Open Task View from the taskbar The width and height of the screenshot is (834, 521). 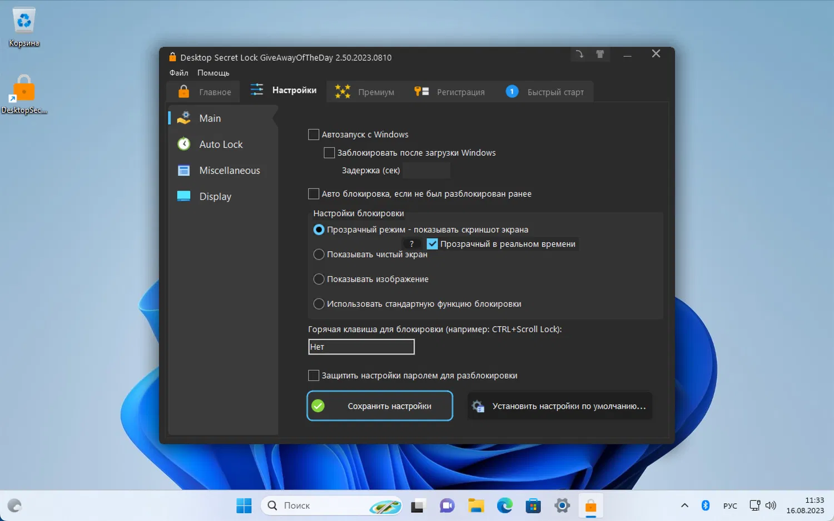[x=418, y=505]
